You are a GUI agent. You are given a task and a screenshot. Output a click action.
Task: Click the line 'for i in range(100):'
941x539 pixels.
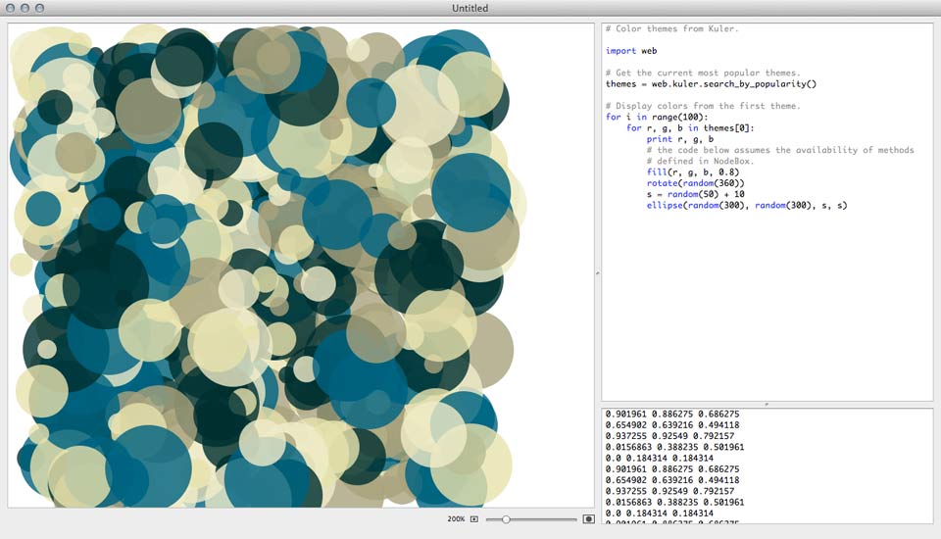657,117
